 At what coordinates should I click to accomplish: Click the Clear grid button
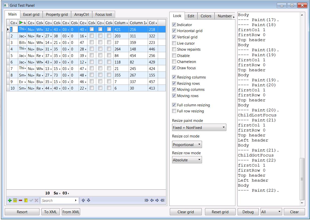186,212
